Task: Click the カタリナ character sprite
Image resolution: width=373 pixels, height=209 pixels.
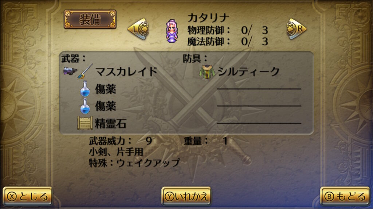Action: [x=172, y=31]
